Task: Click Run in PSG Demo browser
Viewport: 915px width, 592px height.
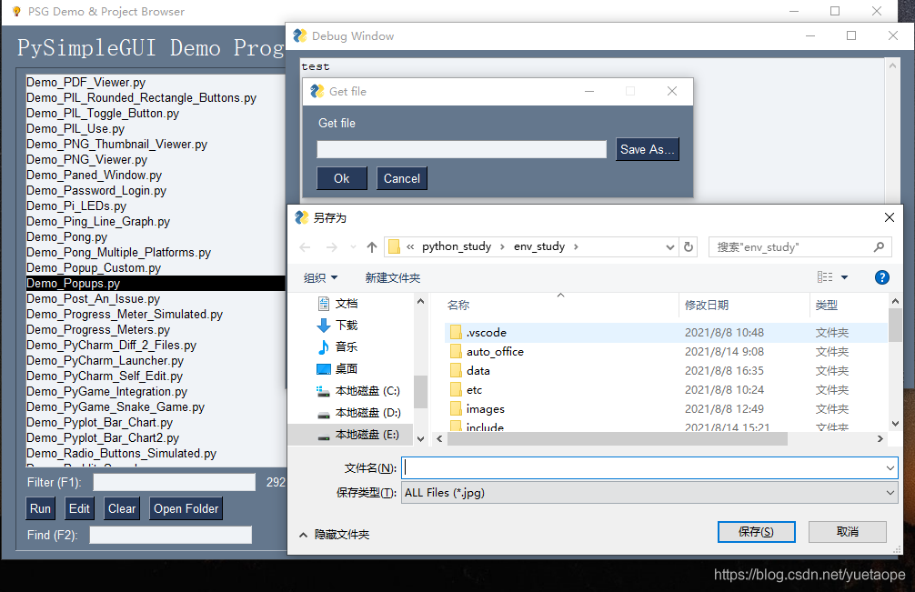Action: pyautogui.click(x=40, y=508)
